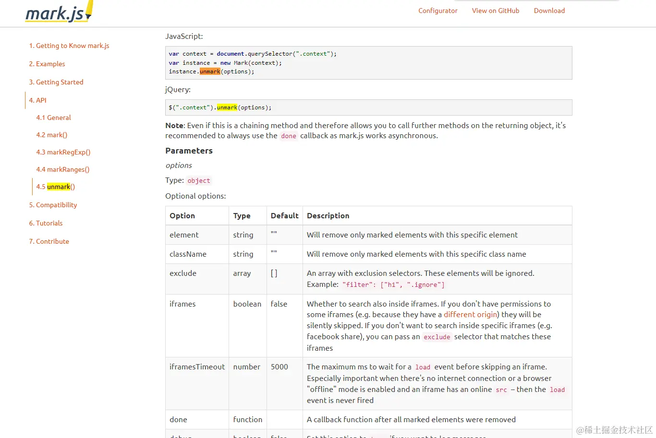This screenshot has width=656, height=438.
Task: Open 4.2 mark() subsection
Action: coord(52,135)
